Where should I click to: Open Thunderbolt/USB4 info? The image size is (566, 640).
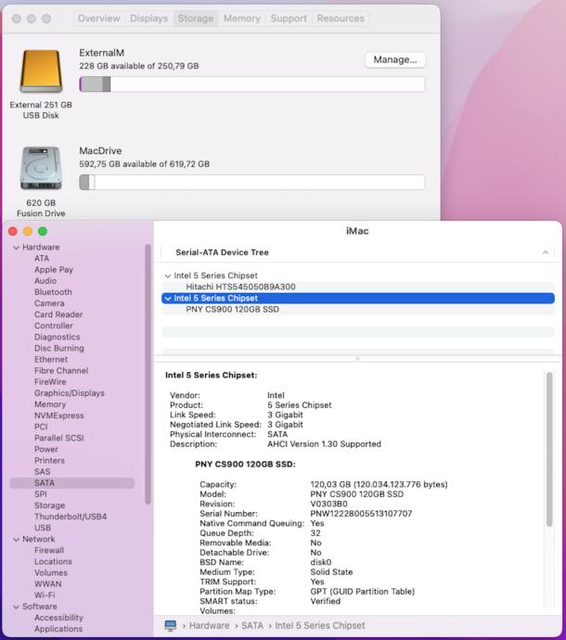click(x=71, y=517)
